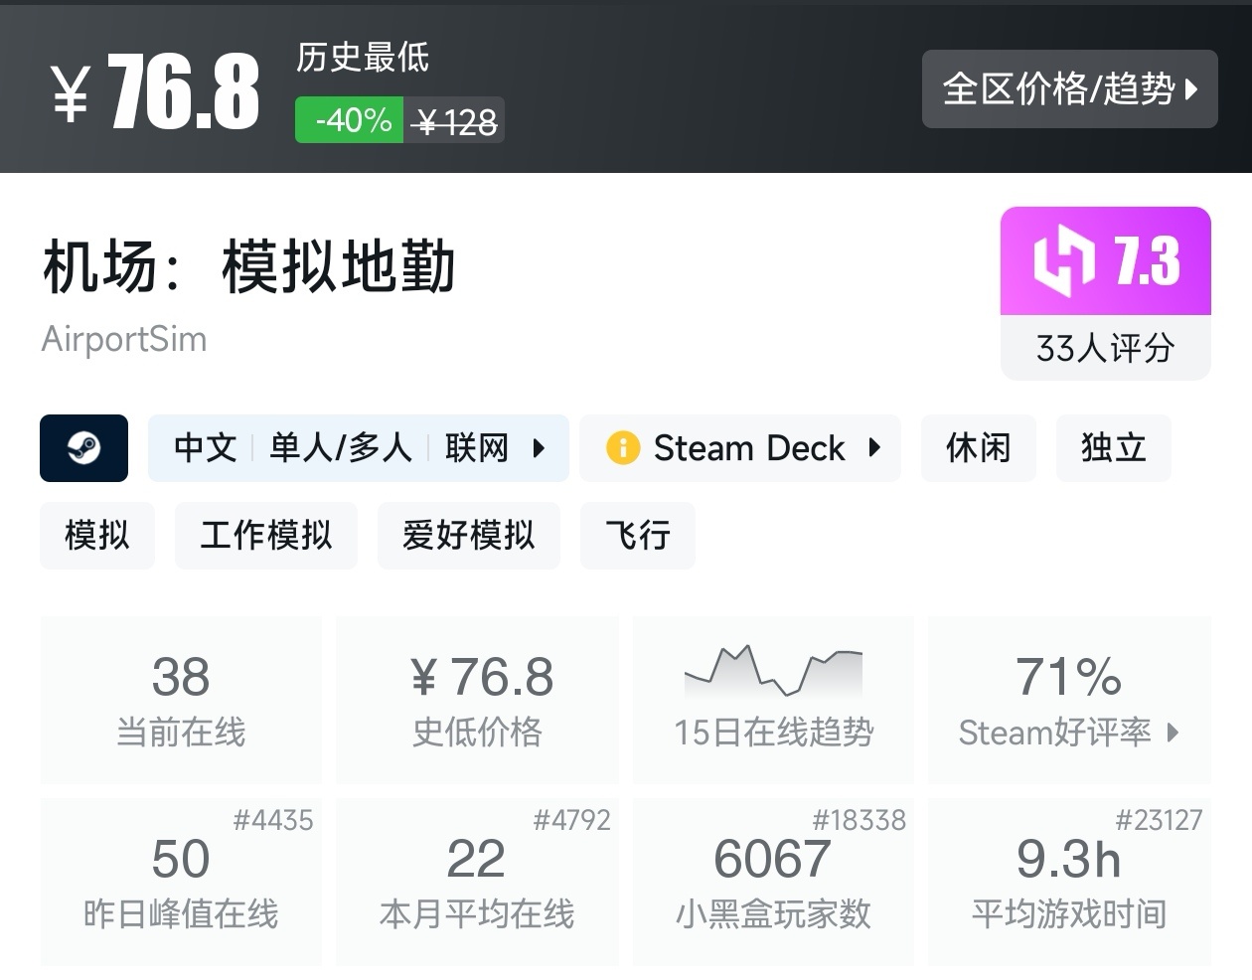The height and width of the screenshot is (980, 1252).
Task: Open all-region price and trend button
Action: pyautogui.click(x=1069, y=89)
